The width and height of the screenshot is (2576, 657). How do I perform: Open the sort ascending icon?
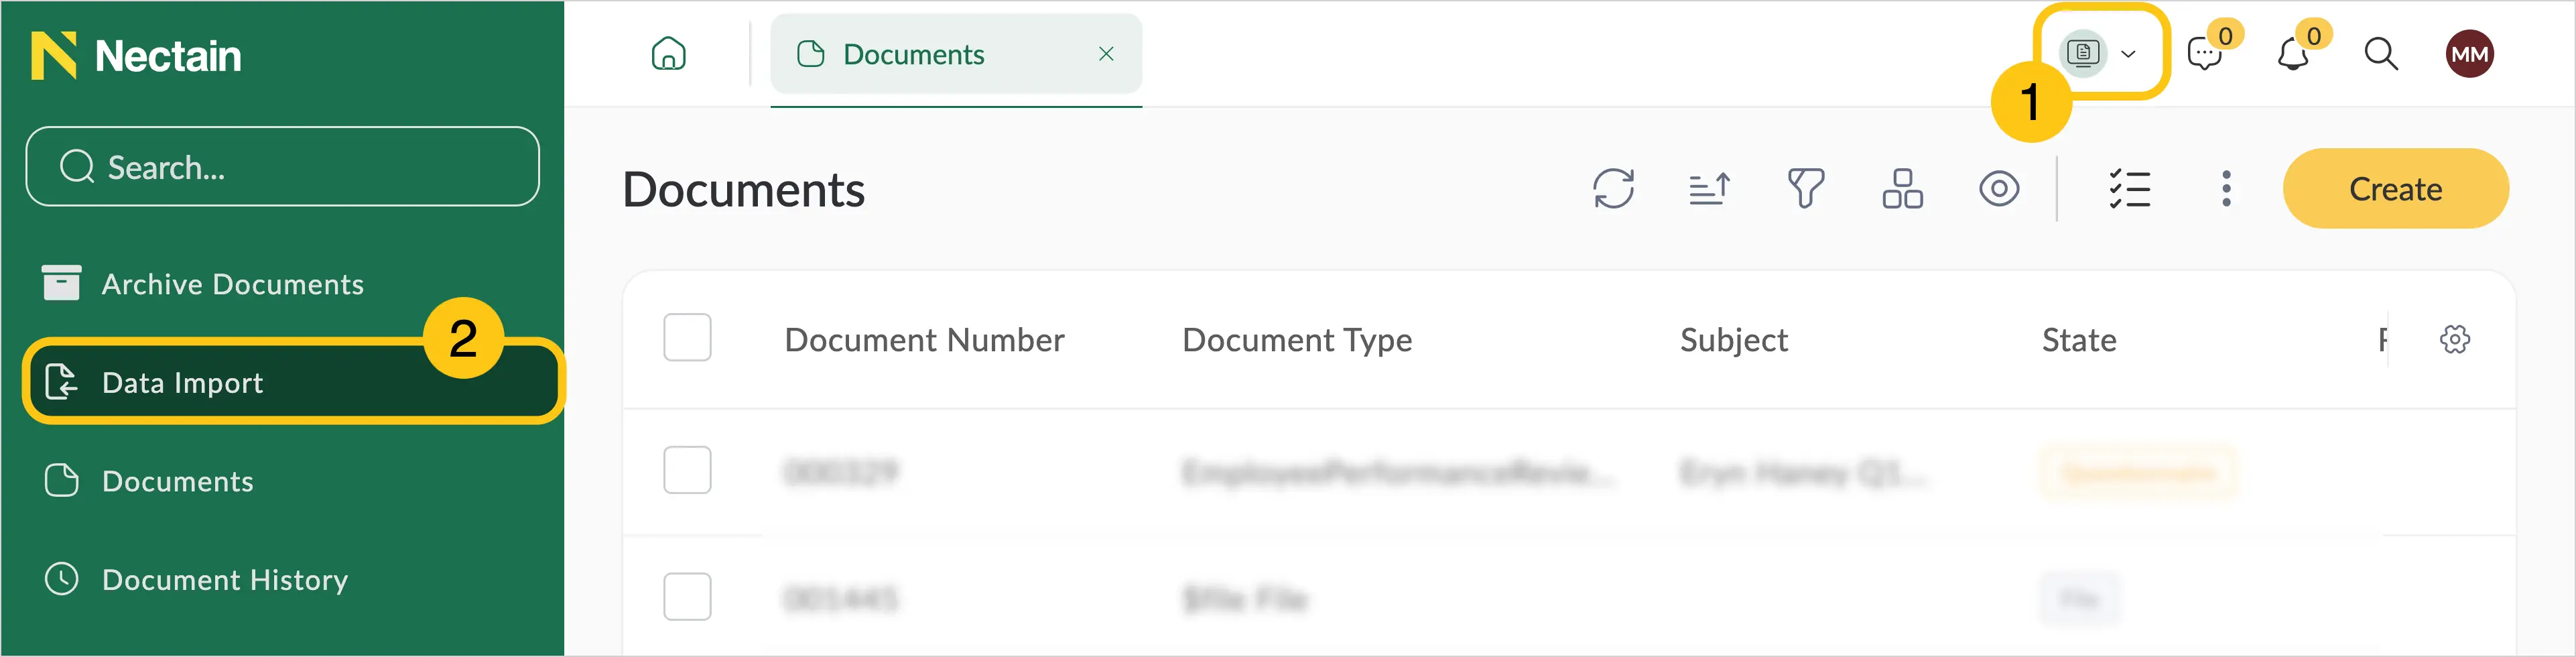click(1709, 189)
